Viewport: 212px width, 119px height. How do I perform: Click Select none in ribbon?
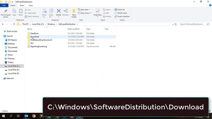[121, 13]
